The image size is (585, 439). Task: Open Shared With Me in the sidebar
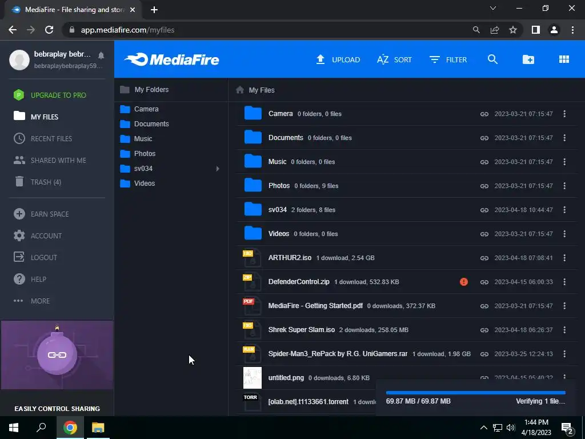tap(50, 160)
